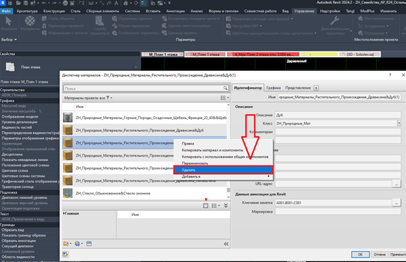Click the wood thumbnail of Древесина&Дуб material
Viewport: 406px width, 262px height.
(68, 131)
